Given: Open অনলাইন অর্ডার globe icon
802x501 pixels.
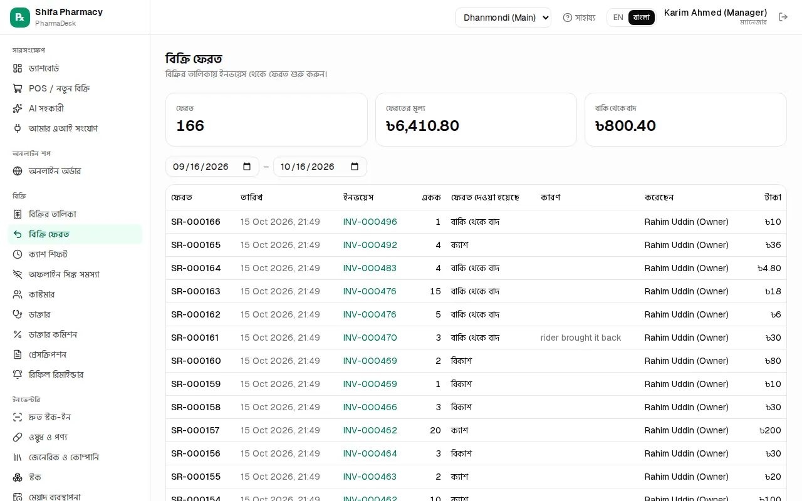Looking at the screenshot, I should pyautogui.click(x=18, y=171).
